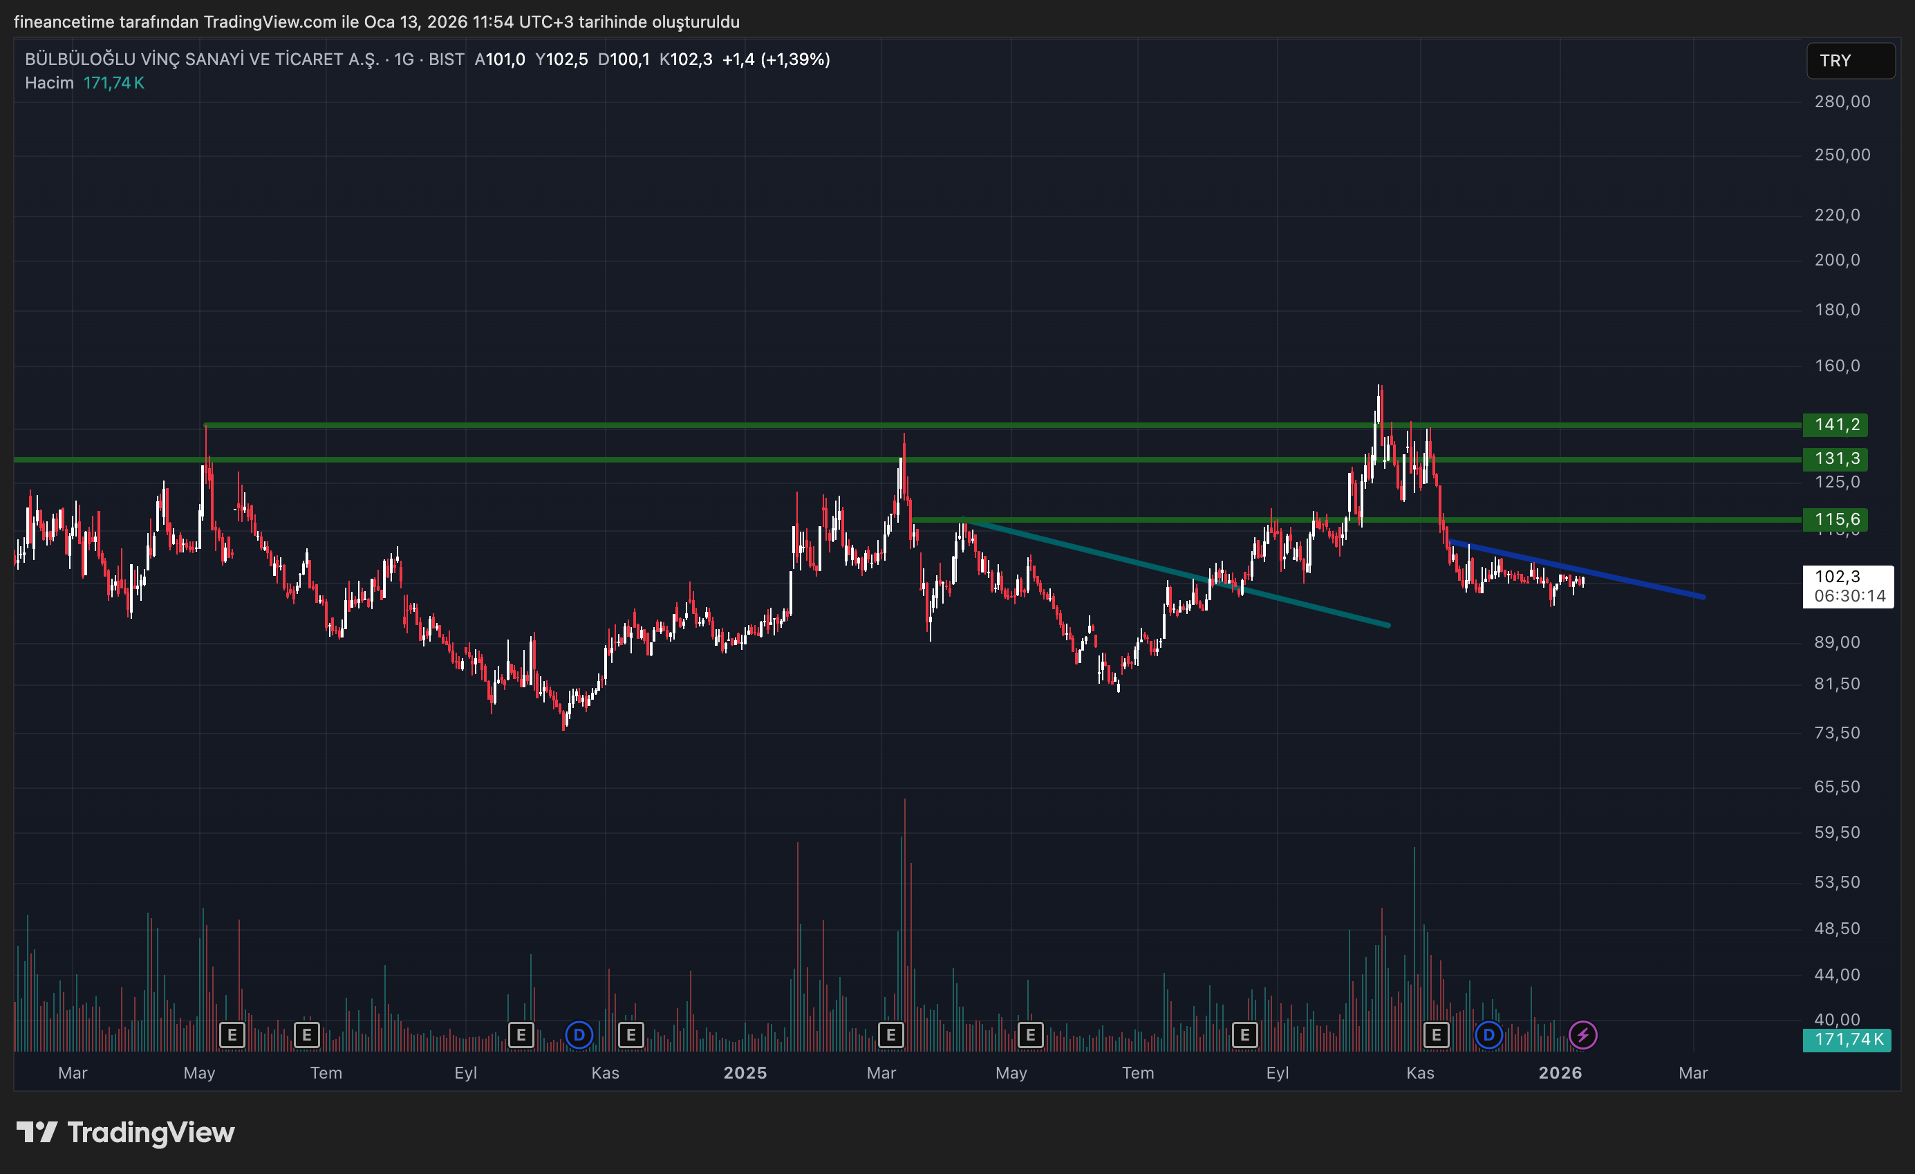Click the 115,6 green price level label
The width and height of the screenshot is (1915, 1174).
click(1835, 519)
